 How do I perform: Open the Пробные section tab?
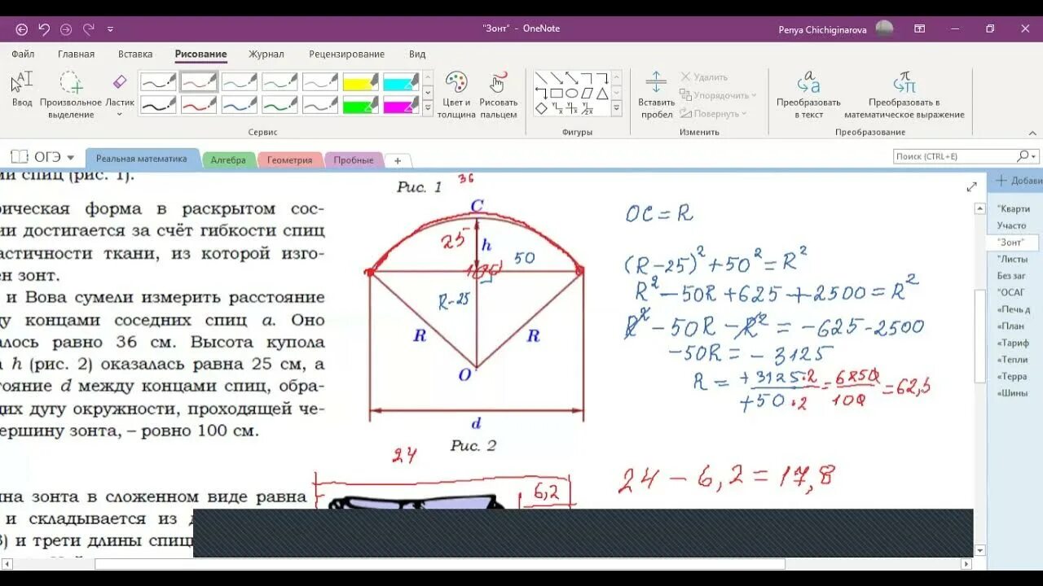(354, 160)
